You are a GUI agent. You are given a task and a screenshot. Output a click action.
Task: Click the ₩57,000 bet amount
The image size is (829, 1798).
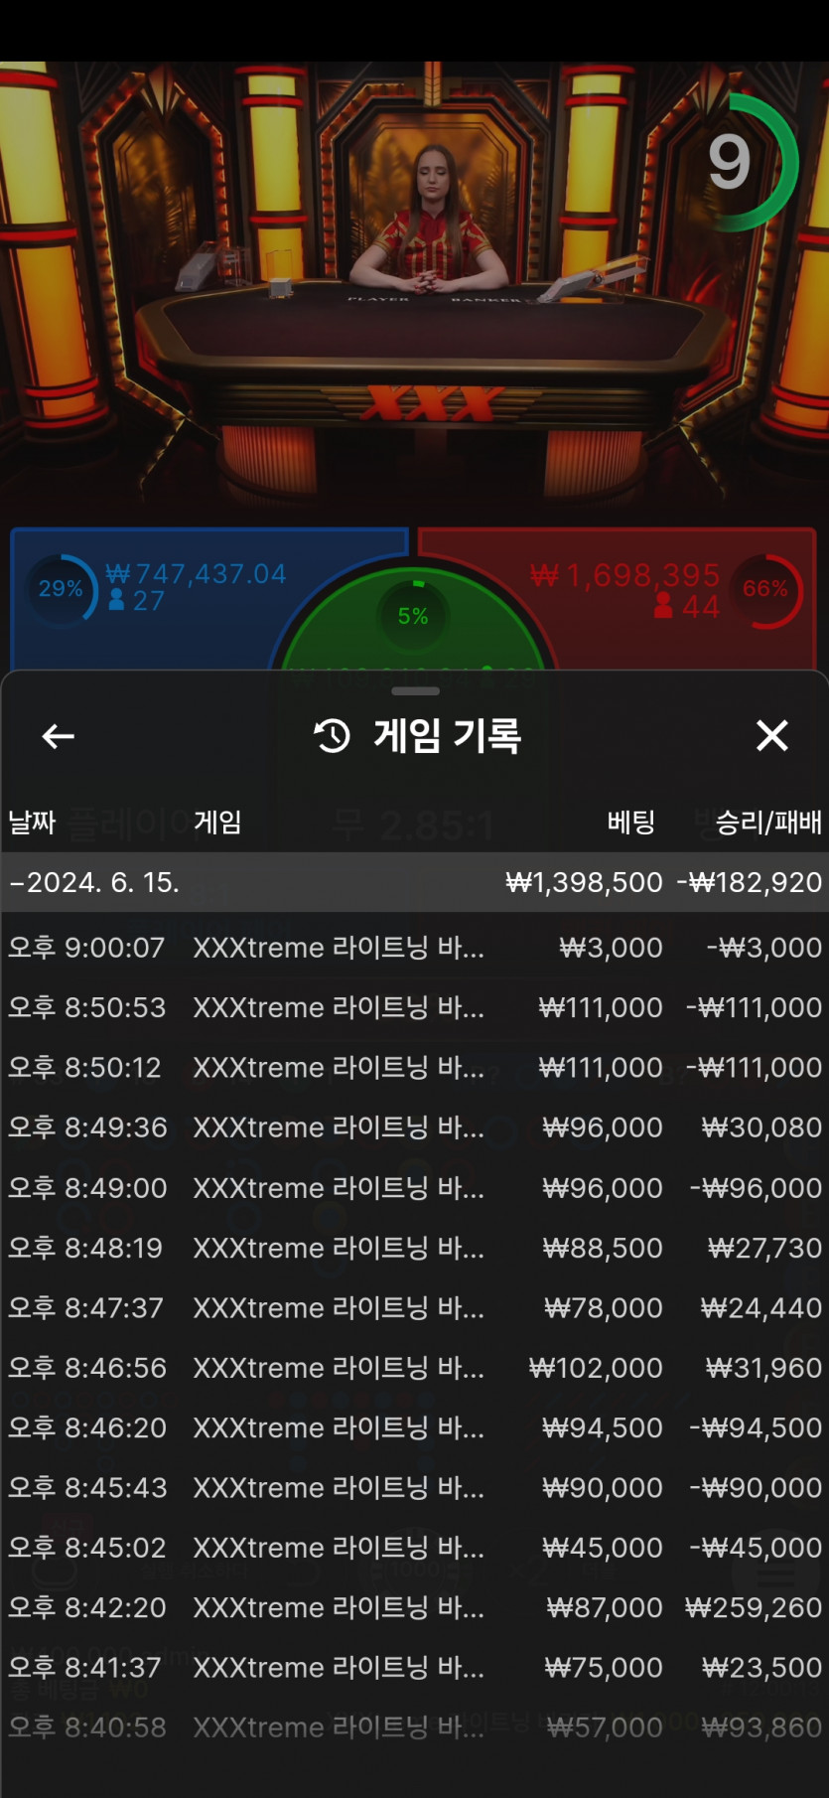point(605,1727)
